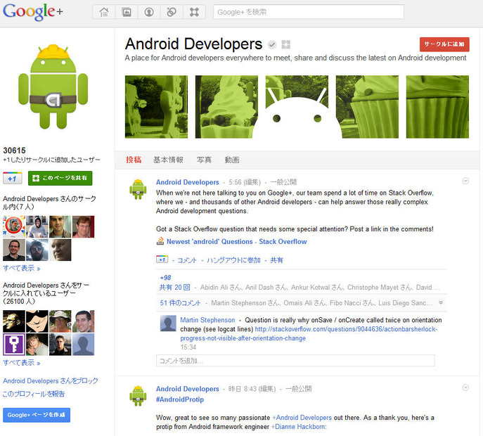
Task: Click the コメント link under first post
Action: pos(187,260)
